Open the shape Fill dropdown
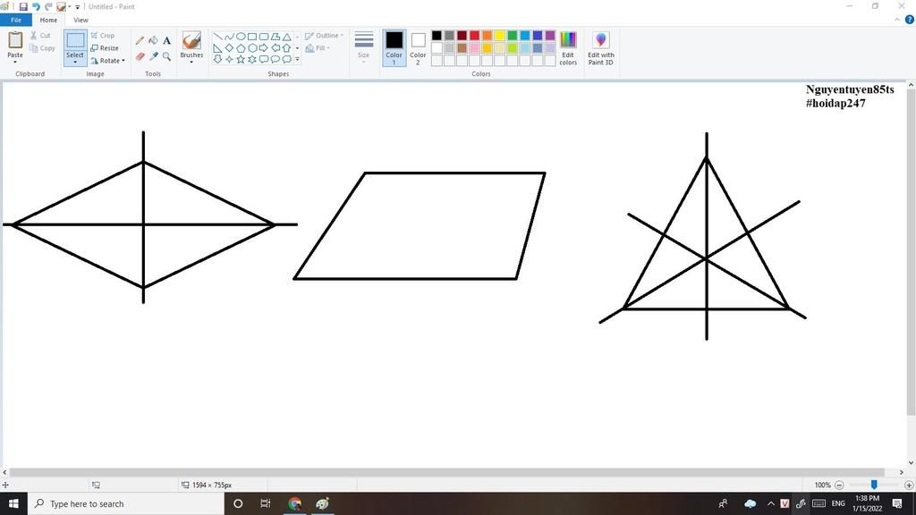This screenshot has height=515, width=916. tap(318, 48)
